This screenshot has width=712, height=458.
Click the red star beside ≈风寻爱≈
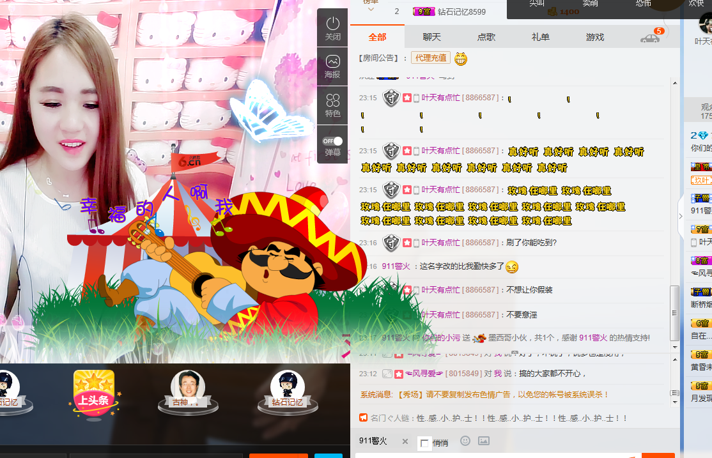point(399,374)
